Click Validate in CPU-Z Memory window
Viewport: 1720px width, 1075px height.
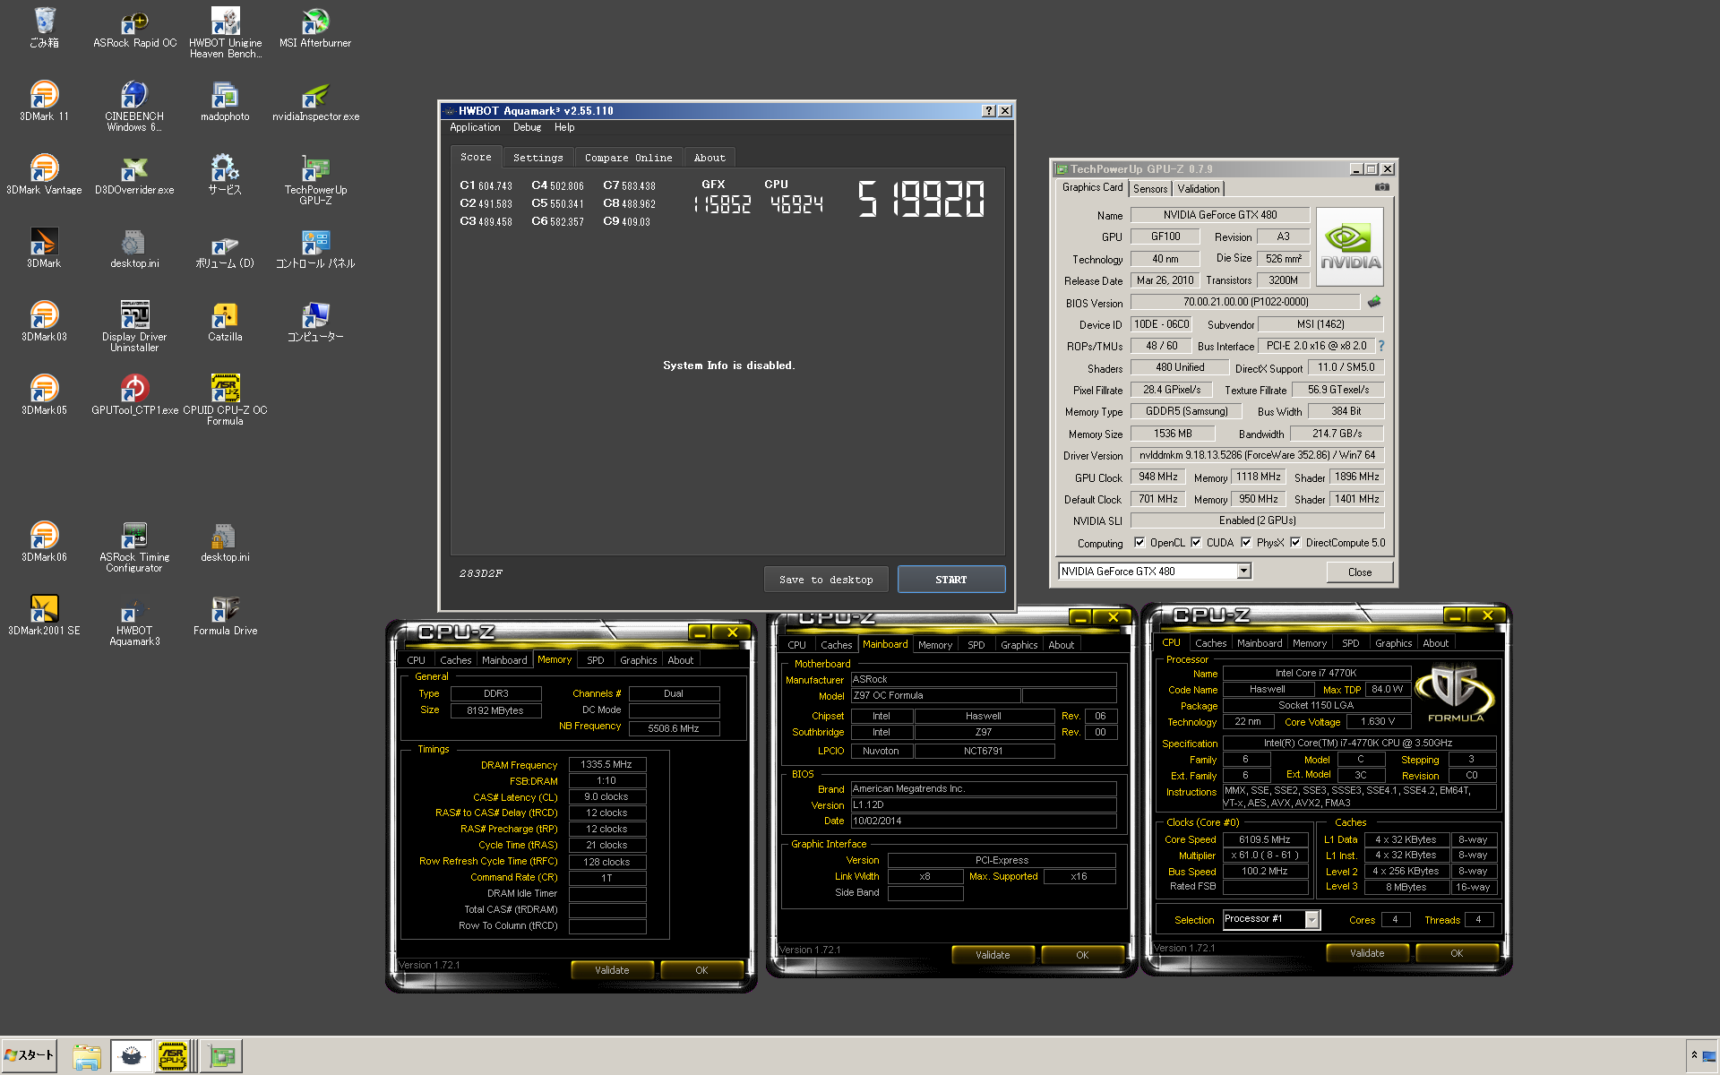612,970
